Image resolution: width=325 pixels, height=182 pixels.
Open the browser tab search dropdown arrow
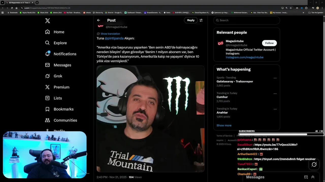coord(3,3)
